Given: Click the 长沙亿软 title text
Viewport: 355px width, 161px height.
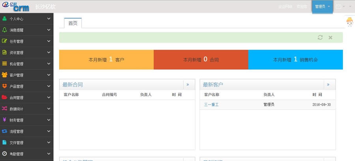Looking at the screenshot, I should [x=45, y=7].
